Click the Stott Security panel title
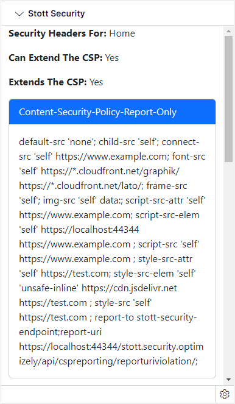Viewport: 235px width, 404px height. [x=57, y=13]
